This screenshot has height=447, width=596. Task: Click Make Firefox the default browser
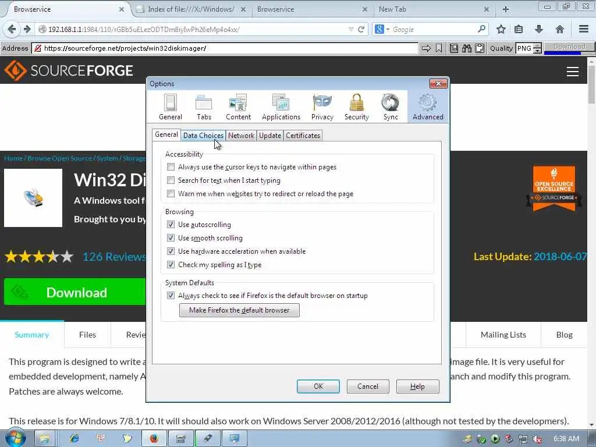pyautogui.click(x=239, y=310)
